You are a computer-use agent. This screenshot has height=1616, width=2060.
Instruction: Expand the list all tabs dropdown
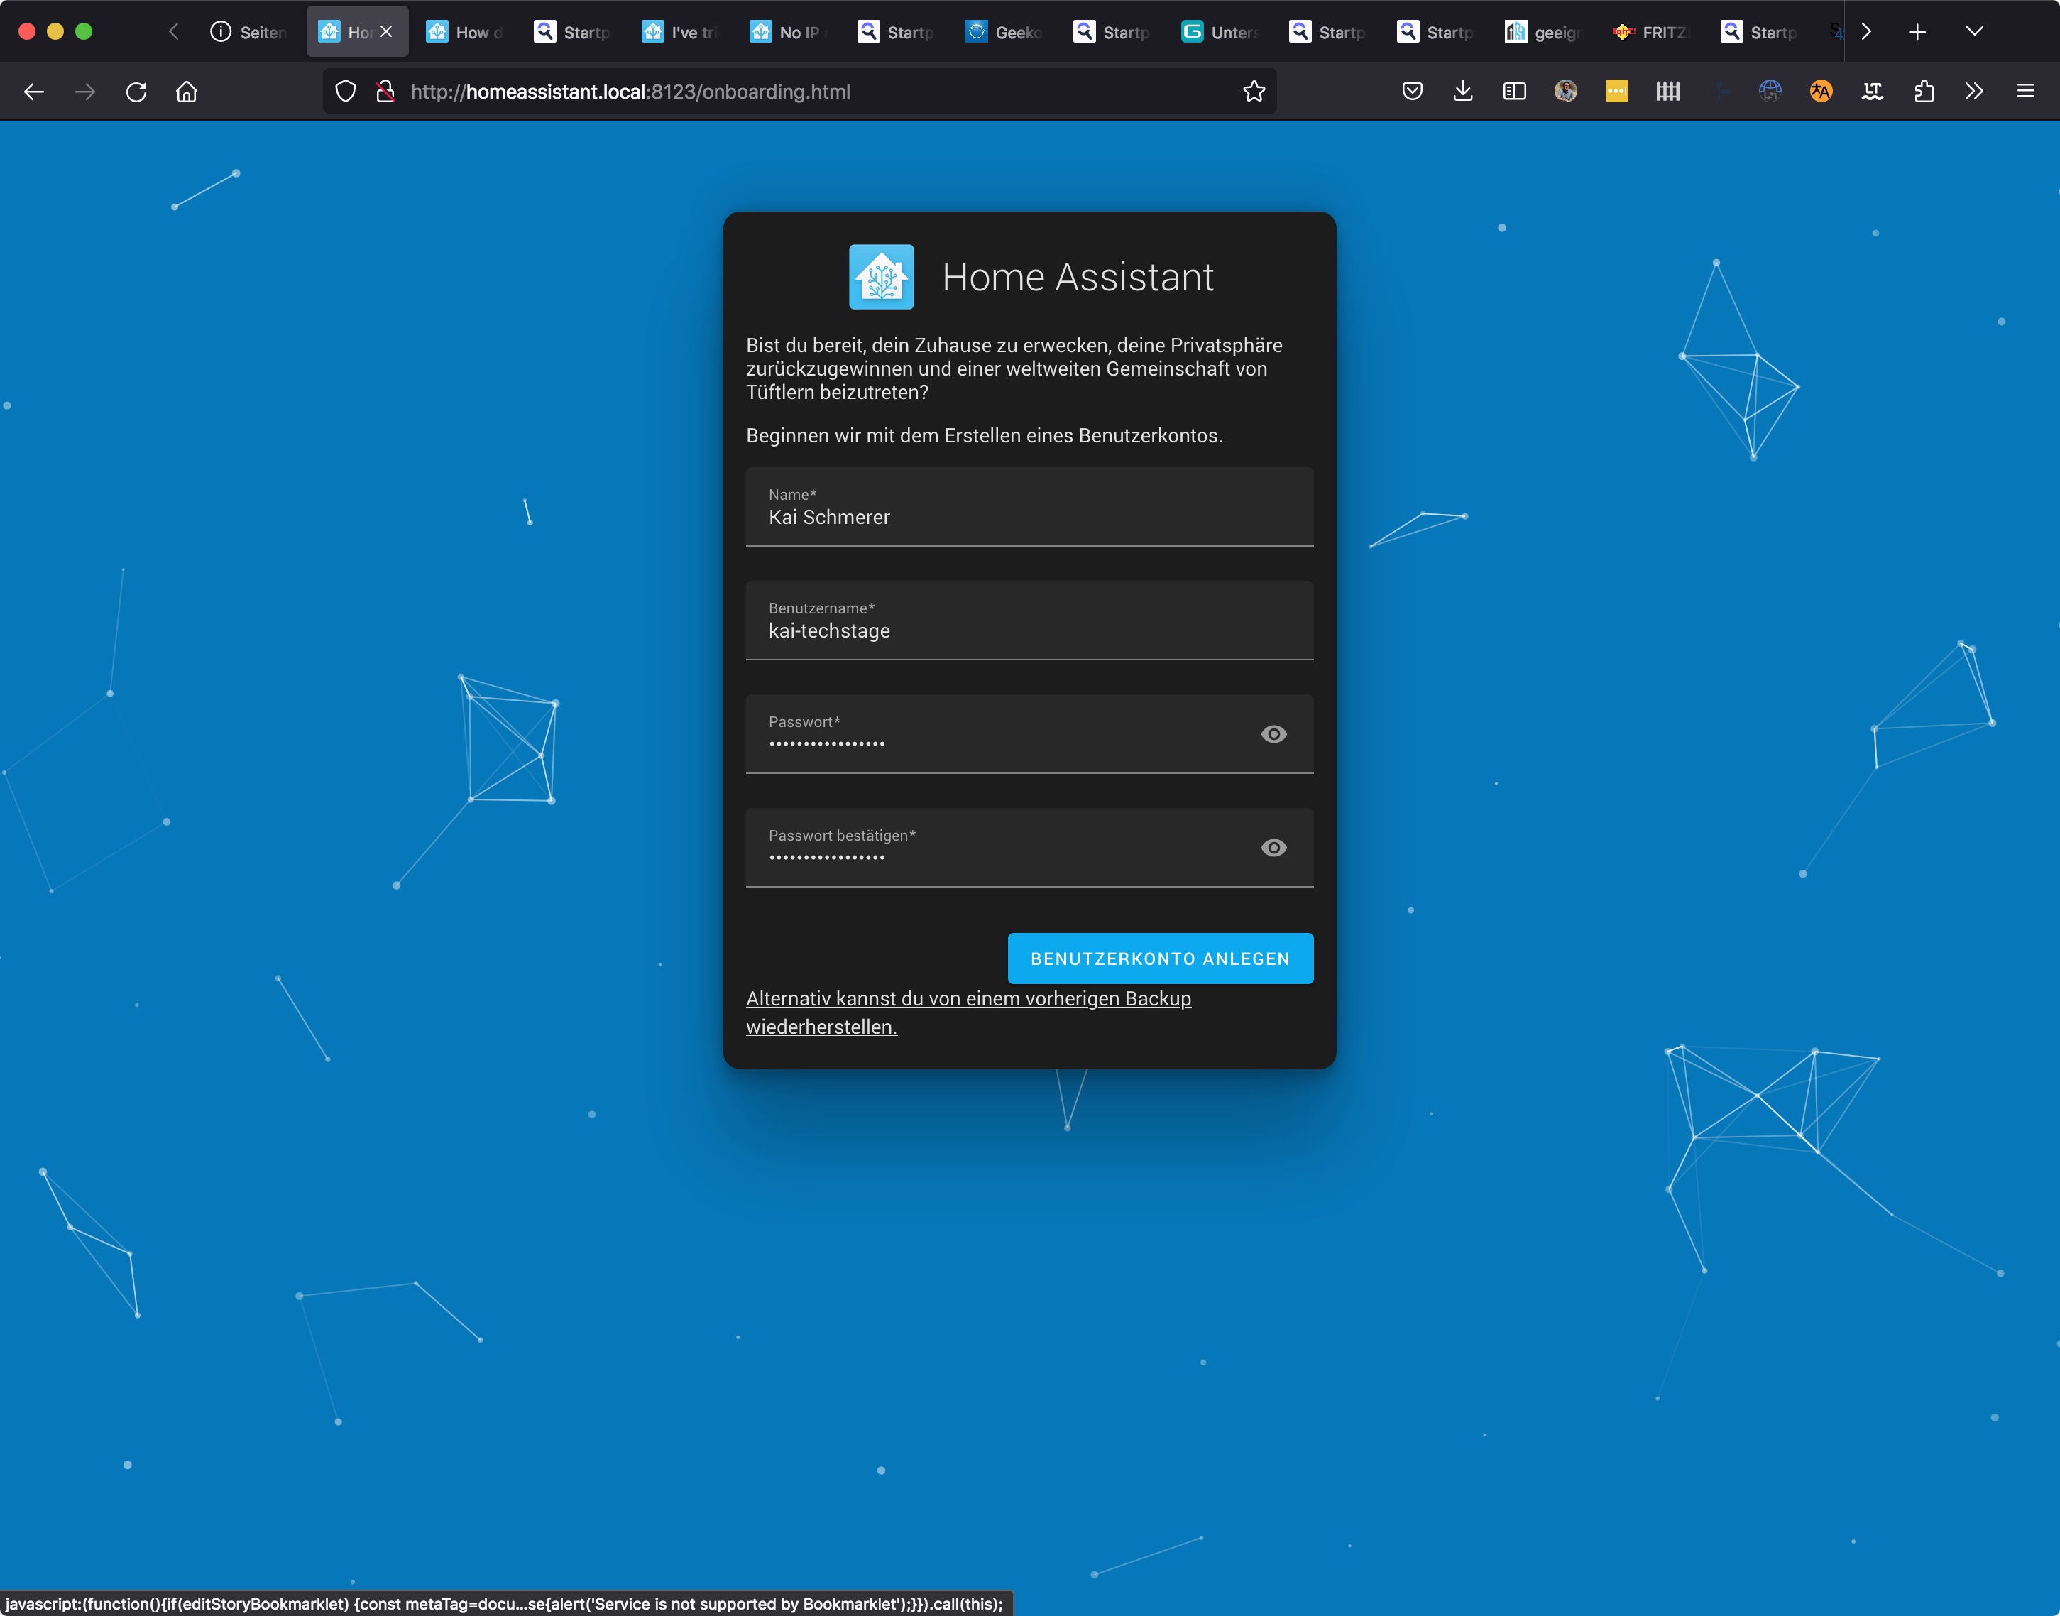1974,31
